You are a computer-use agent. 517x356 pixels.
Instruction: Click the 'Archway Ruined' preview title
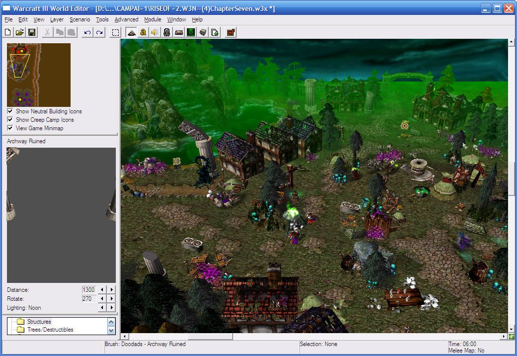point(26,141)
